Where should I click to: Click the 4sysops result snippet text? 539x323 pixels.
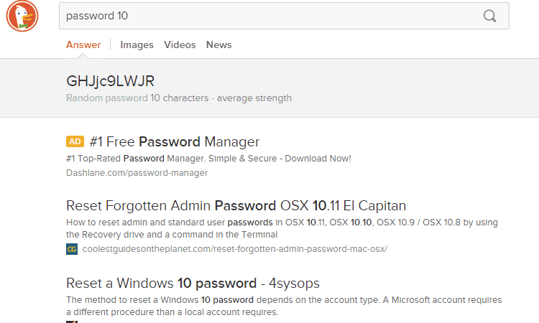coord(284,306)
